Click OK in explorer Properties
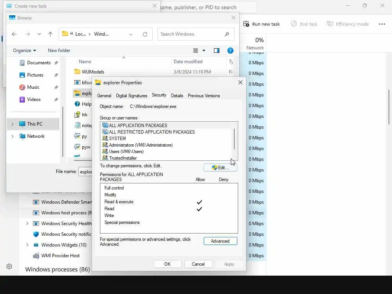This screenshot has height=294, width=392. point(167,264)
